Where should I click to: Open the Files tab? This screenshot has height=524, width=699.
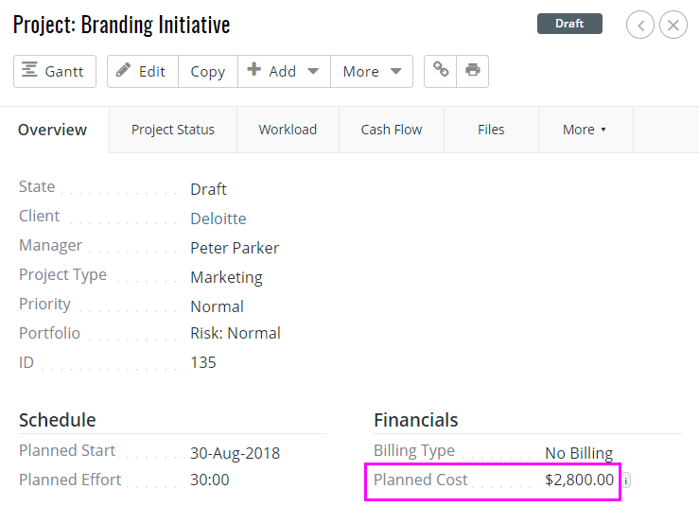(491, 130)
